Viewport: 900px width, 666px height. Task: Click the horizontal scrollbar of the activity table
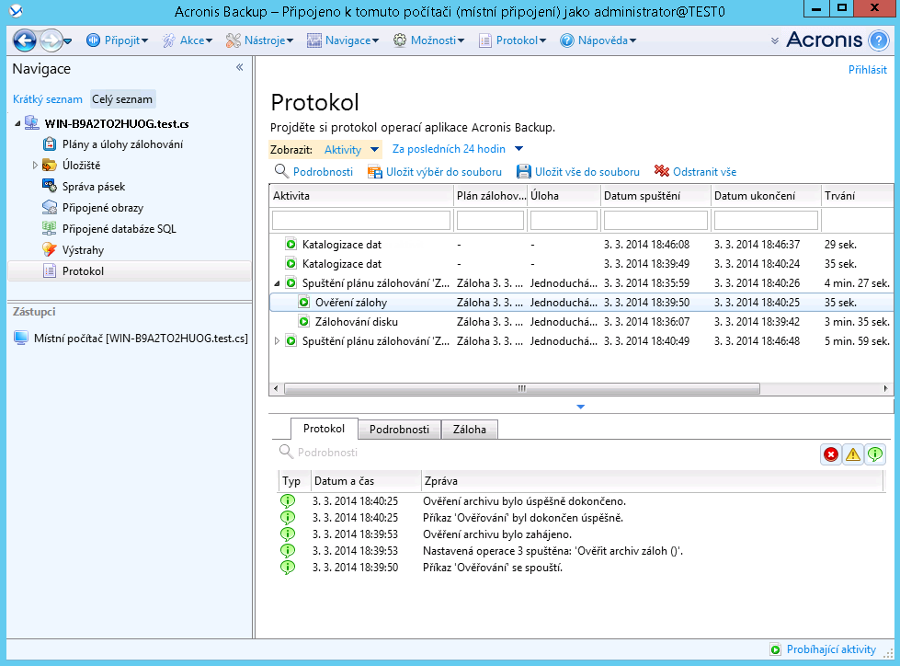pyautogui.click(x=522, y=389)
